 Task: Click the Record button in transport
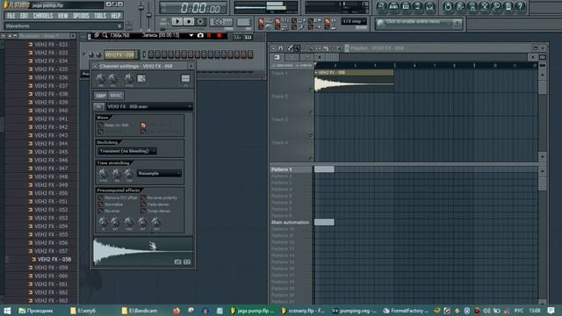tap(200, 21)
